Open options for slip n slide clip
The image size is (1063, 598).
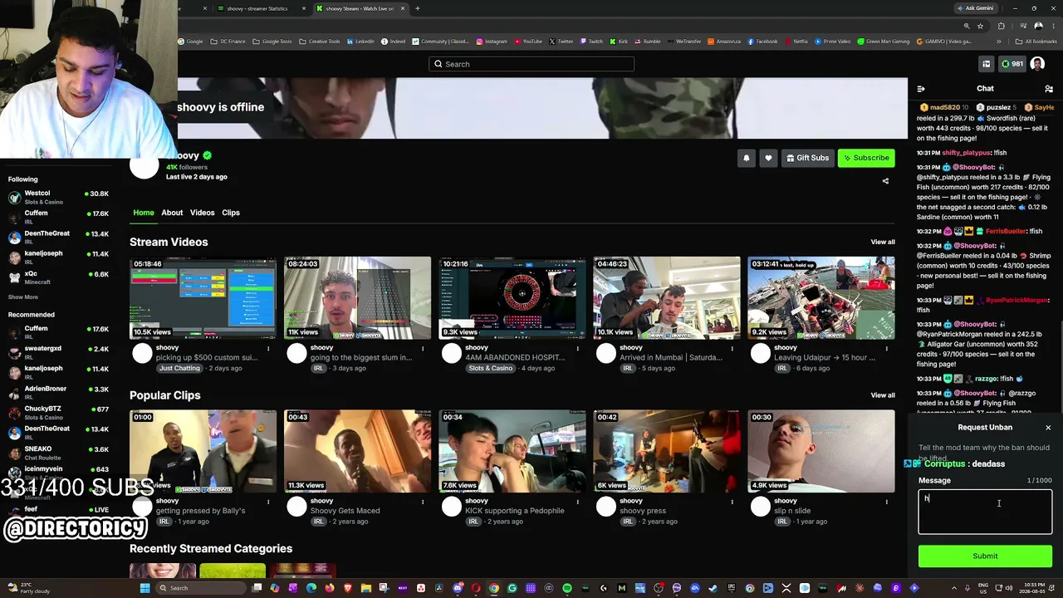click(886, 502)
